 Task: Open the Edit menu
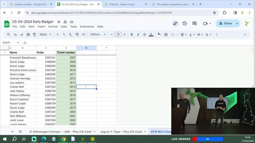tap(22, 27)
